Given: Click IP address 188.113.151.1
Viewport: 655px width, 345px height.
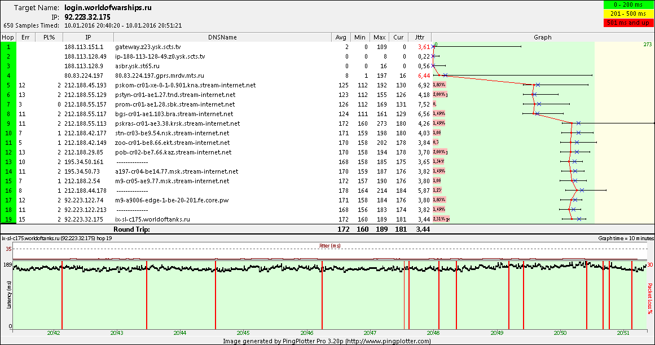Looking at the screenshot, I should [x=83, y=47].
